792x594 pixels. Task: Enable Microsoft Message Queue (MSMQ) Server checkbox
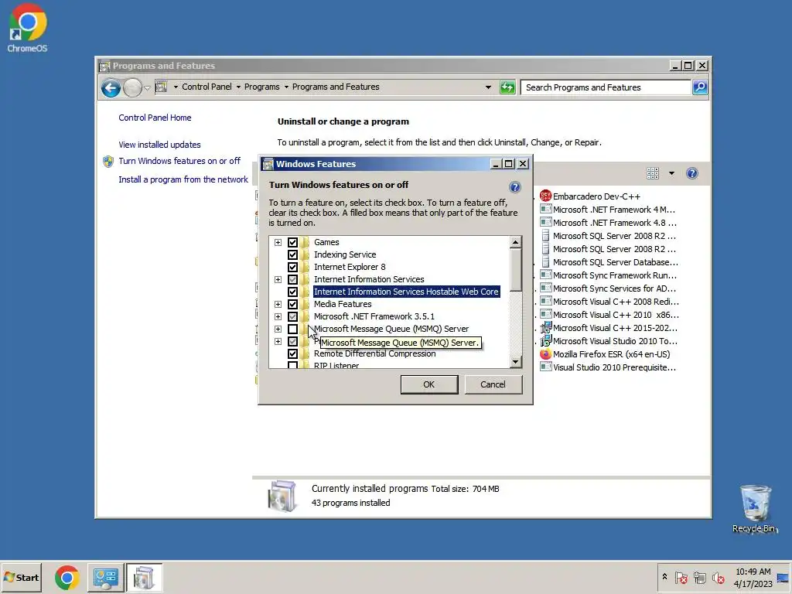(292, 329)
